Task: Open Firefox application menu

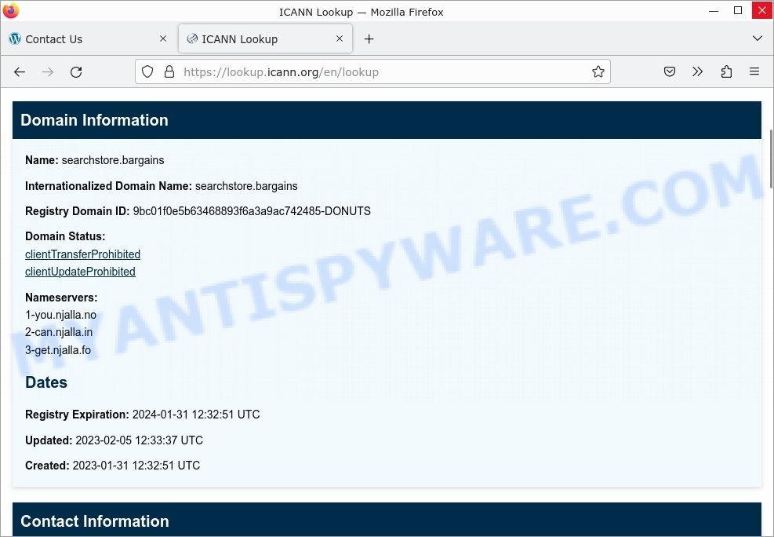Action: tap(754, 72)
